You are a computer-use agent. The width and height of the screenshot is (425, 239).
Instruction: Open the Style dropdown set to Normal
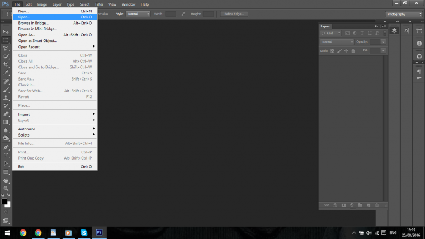pos(138,14)
